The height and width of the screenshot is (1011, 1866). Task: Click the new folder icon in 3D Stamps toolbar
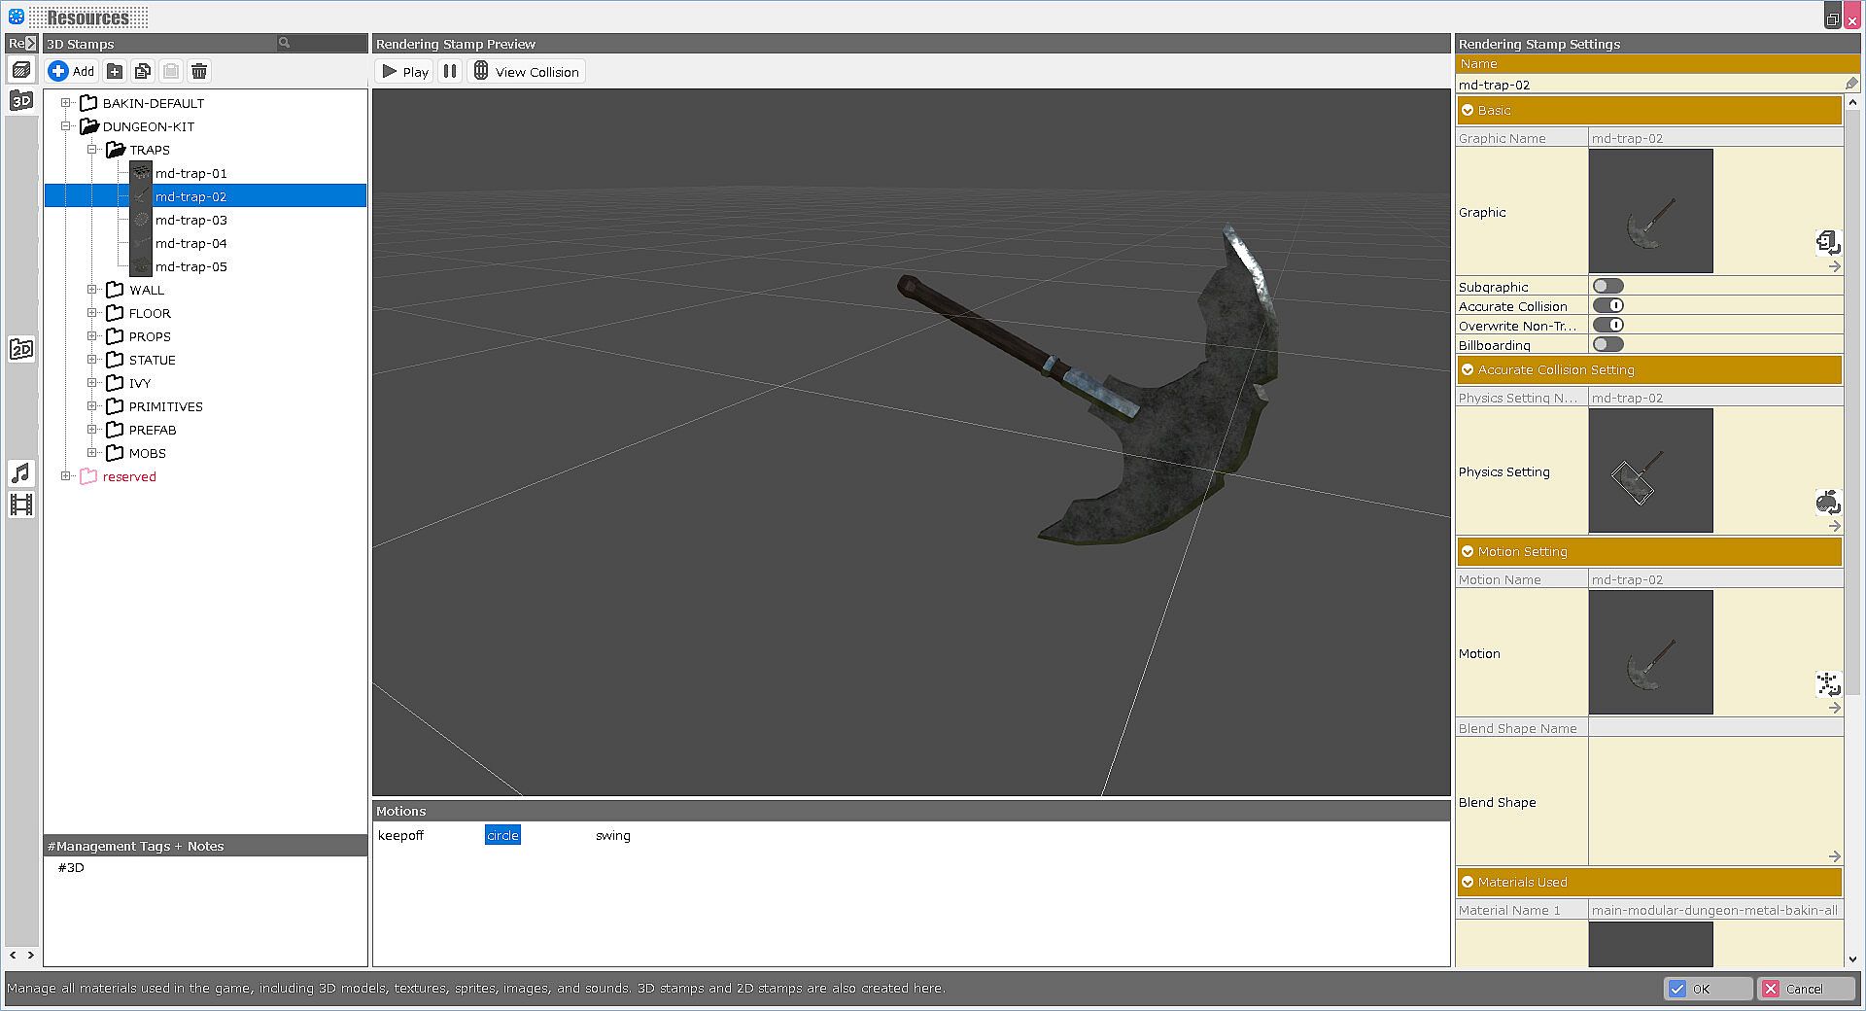[115, 71]
